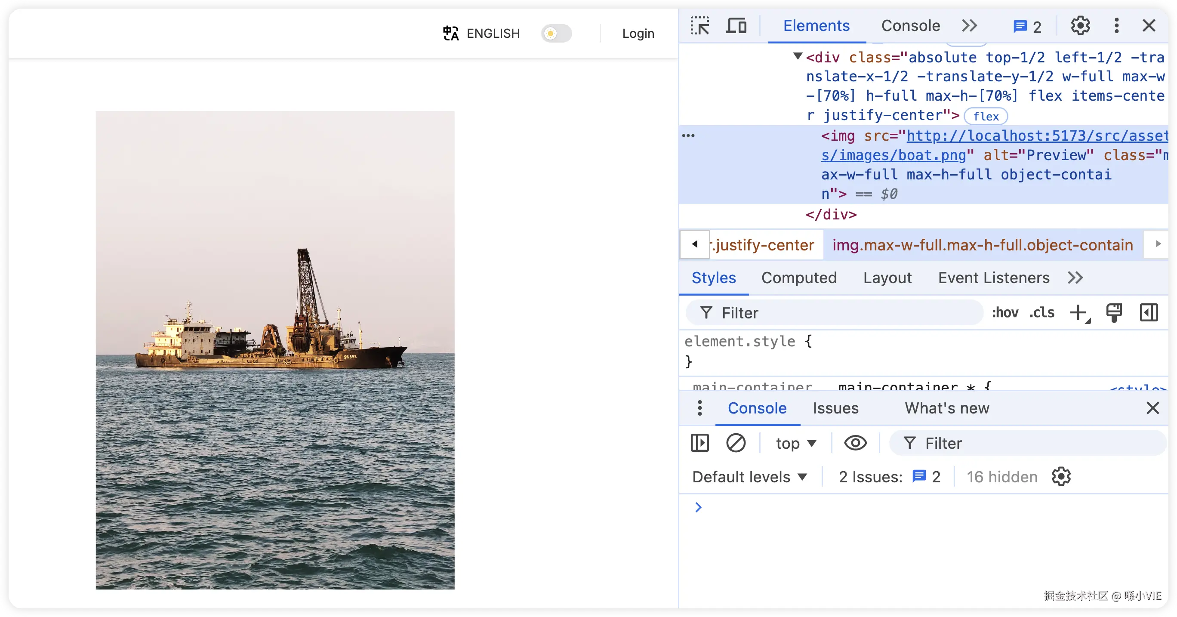Toggle the computed styles sidebar icon
The image size is (1177, 617).
click(x=1149, y=313)
